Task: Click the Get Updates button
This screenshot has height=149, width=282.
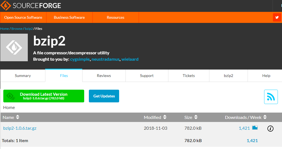Action: [x=104, y=96]
